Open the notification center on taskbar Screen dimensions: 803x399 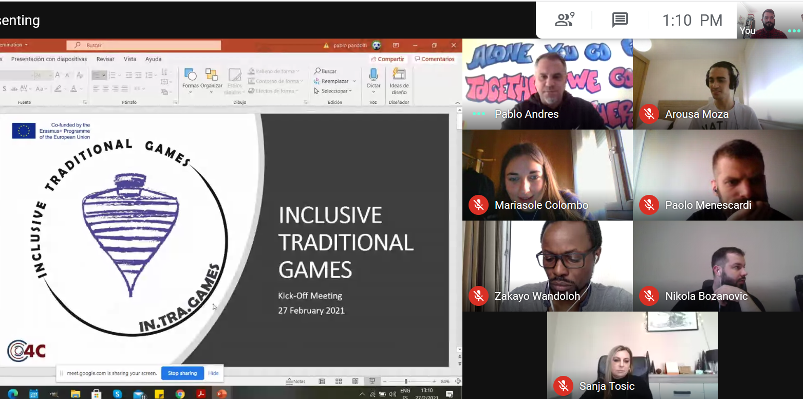[450, 394]
